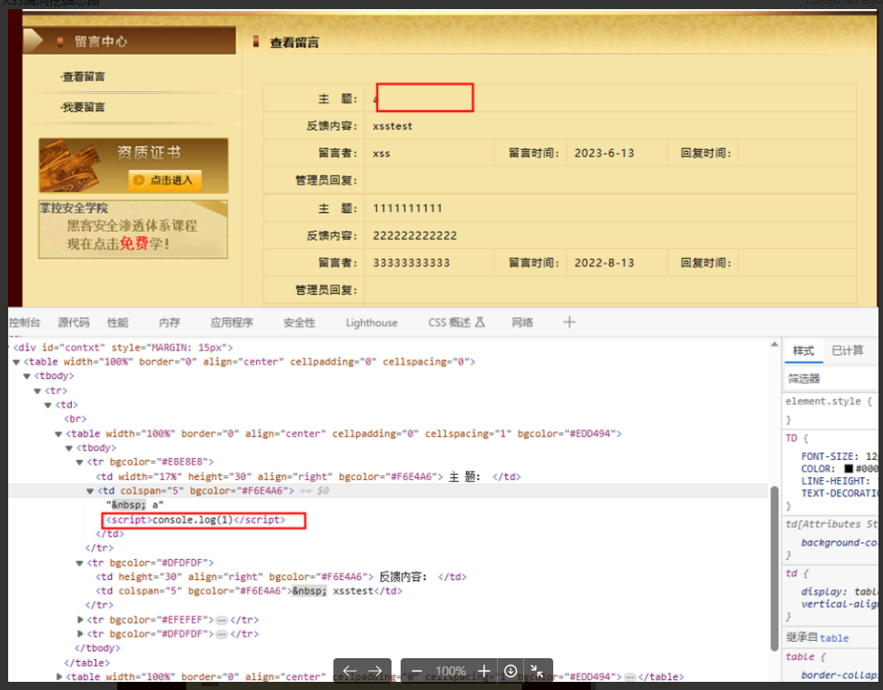Select the 样式 styles pane tab

[803, 351]
